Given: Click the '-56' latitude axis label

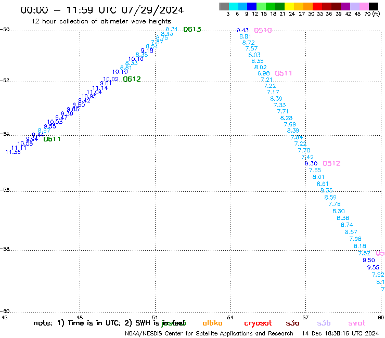Looking at the screenshot, I should pos(5,190).
